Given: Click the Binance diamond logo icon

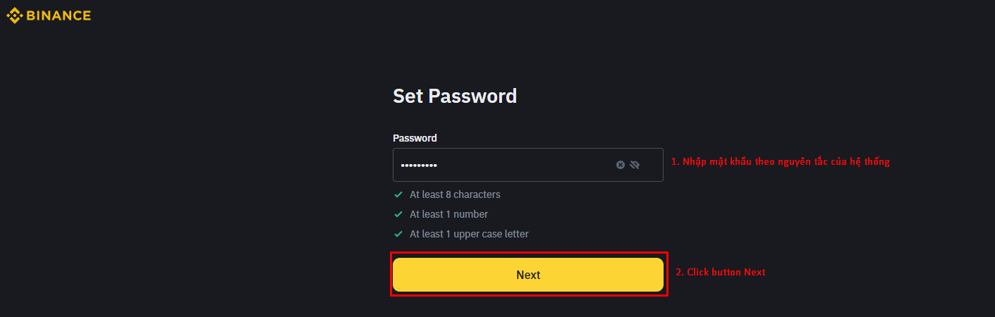Looking at the screenshot, I should 14,15.
